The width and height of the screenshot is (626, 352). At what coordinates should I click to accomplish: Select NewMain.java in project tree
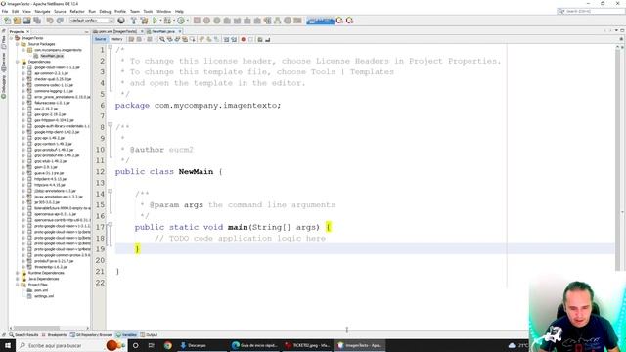52,56
